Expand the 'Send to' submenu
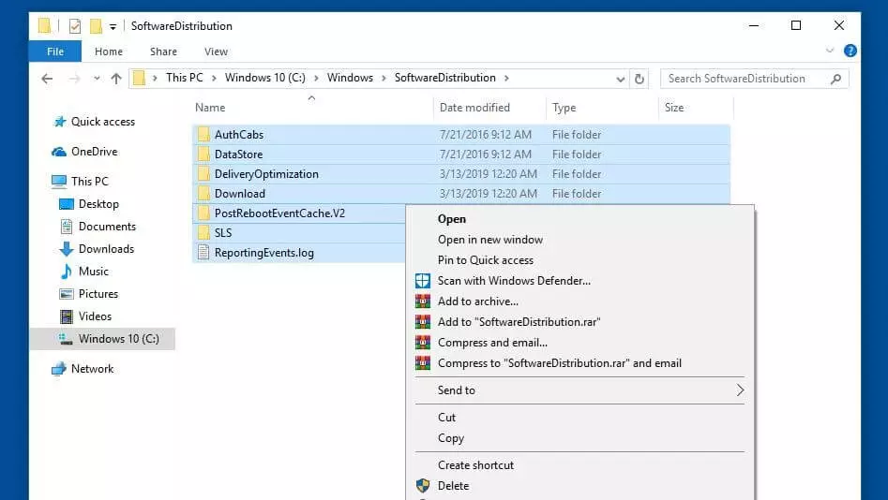Screen dimensions: 888x500 pos(579,390)
